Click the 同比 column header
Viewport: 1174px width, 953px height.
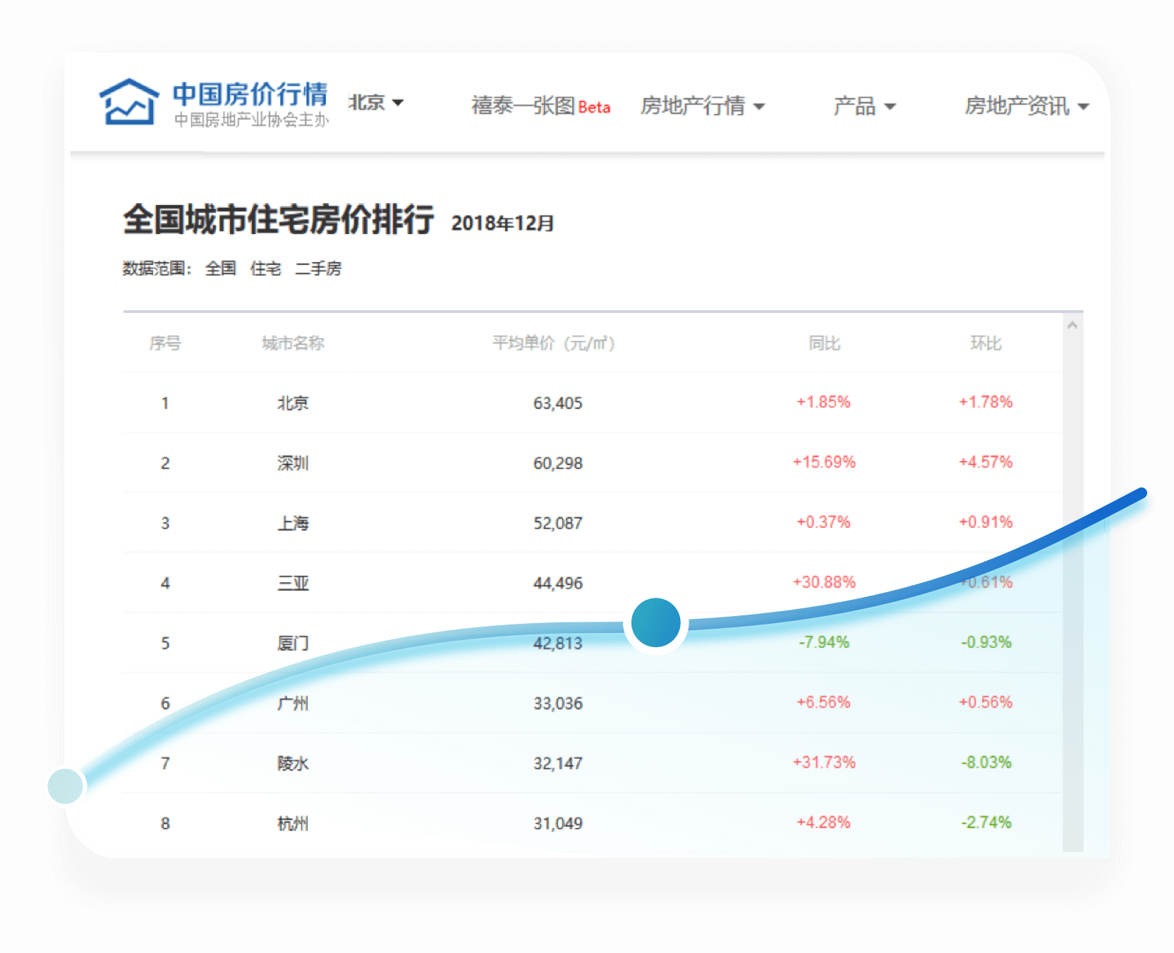point(824,343)
